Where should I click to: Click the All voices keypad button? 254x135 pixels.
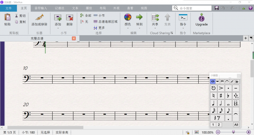pos(236,125)
